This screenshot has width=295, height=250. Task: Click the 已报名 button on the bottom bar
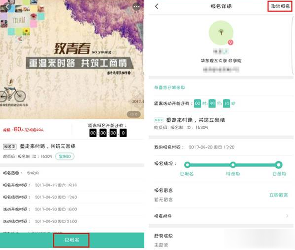pos(71,240)
